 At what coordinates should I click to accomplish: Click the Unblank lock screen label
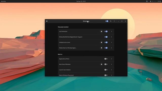pos(65,42)
